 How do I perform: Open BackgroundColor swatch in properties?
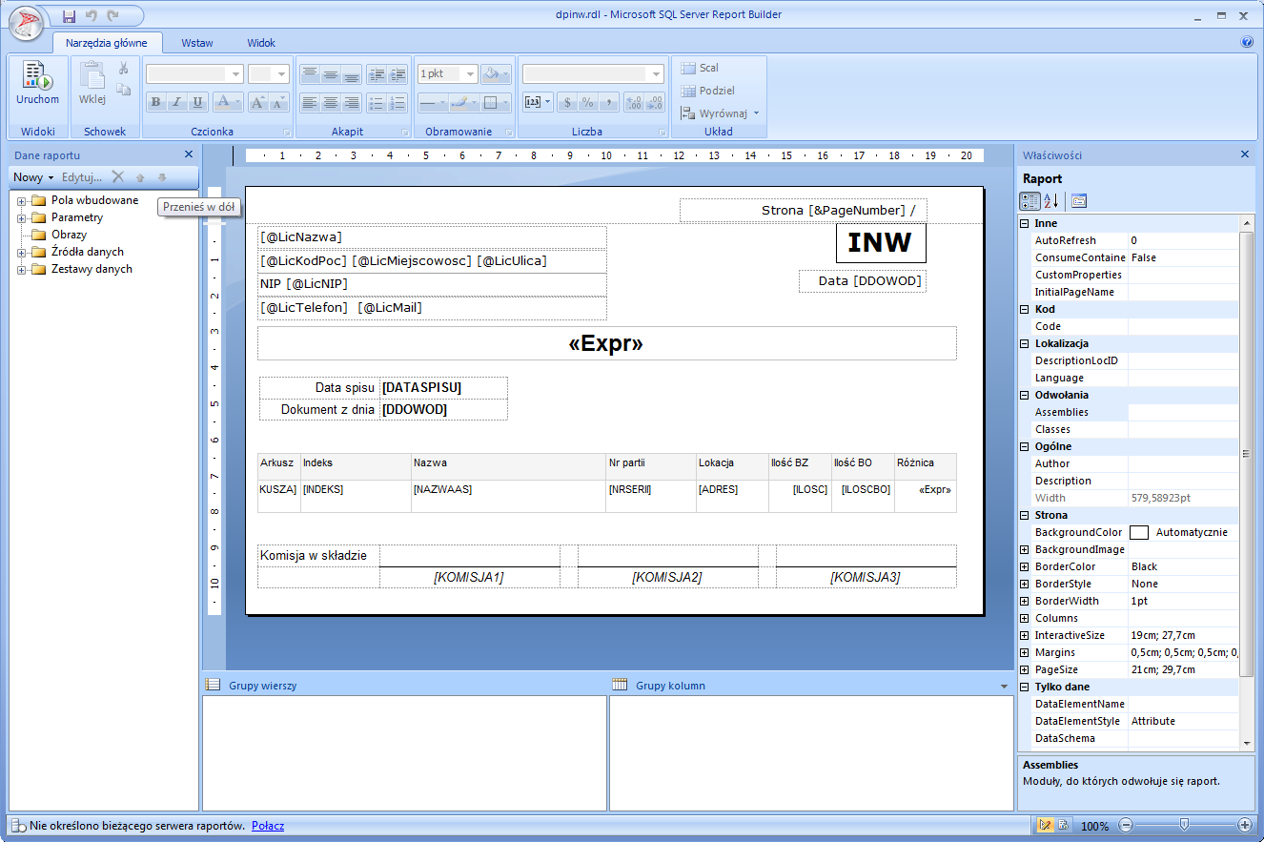tap(1138, 532)
